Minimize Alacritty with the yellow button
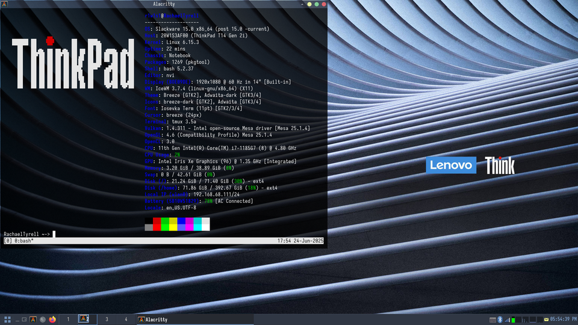Screen dimensions: 578x325 (309, 4)
